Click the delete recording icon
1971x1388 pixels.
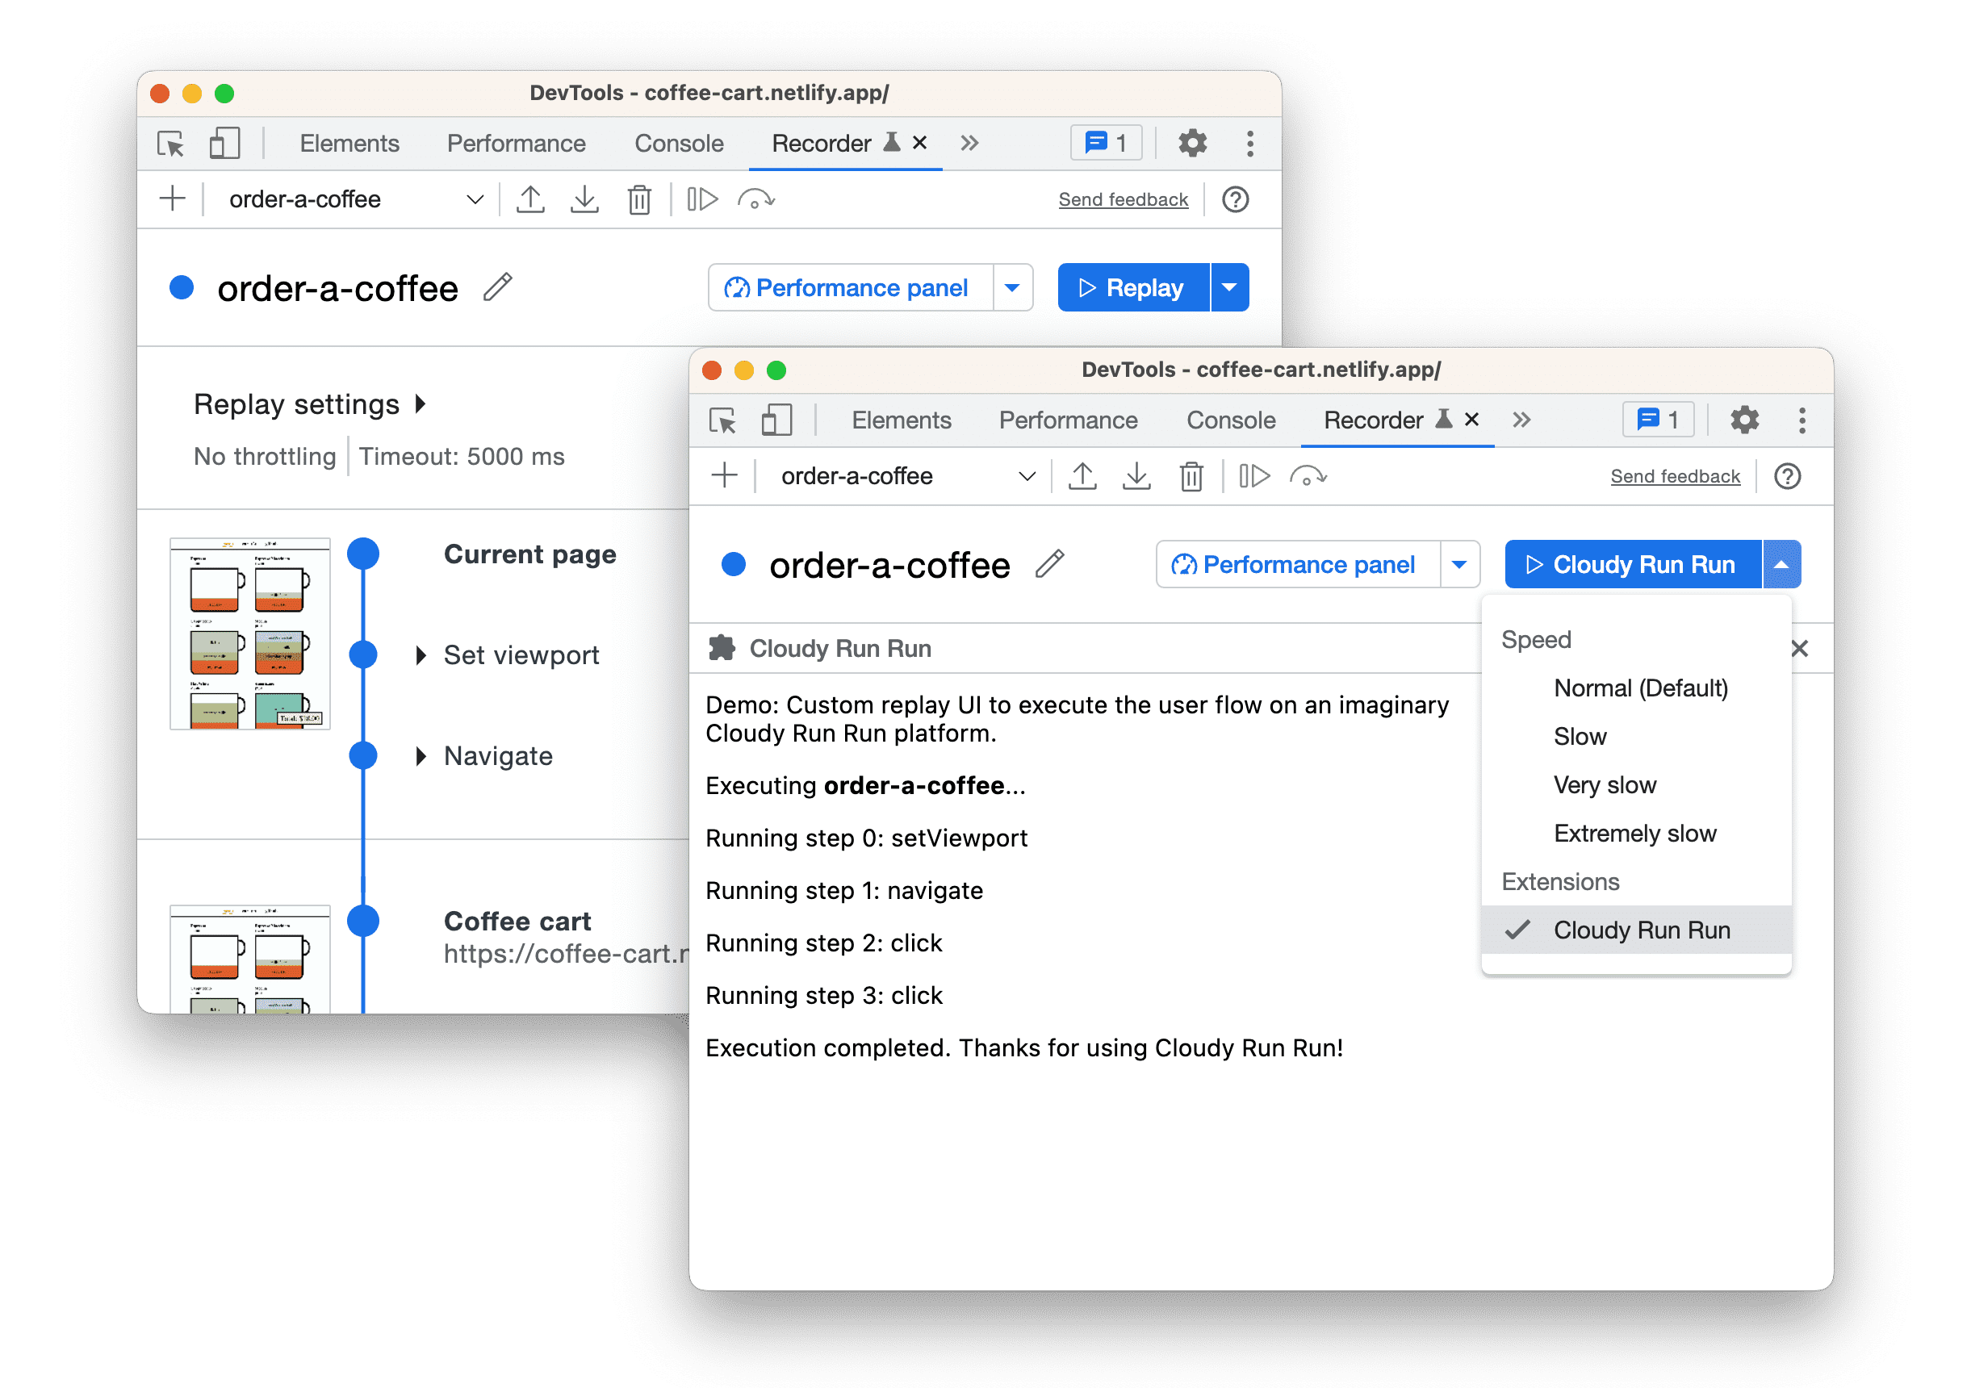(x=637, y=200)
